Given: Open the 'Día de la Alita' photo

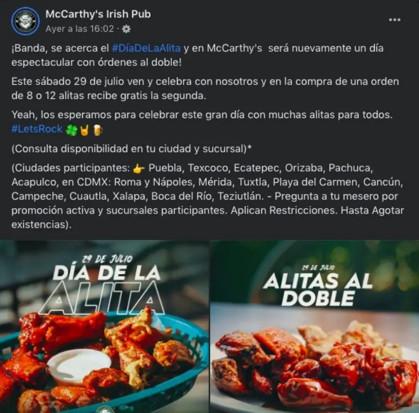Looking at the screenshot, I should click(x=105, y=326).
